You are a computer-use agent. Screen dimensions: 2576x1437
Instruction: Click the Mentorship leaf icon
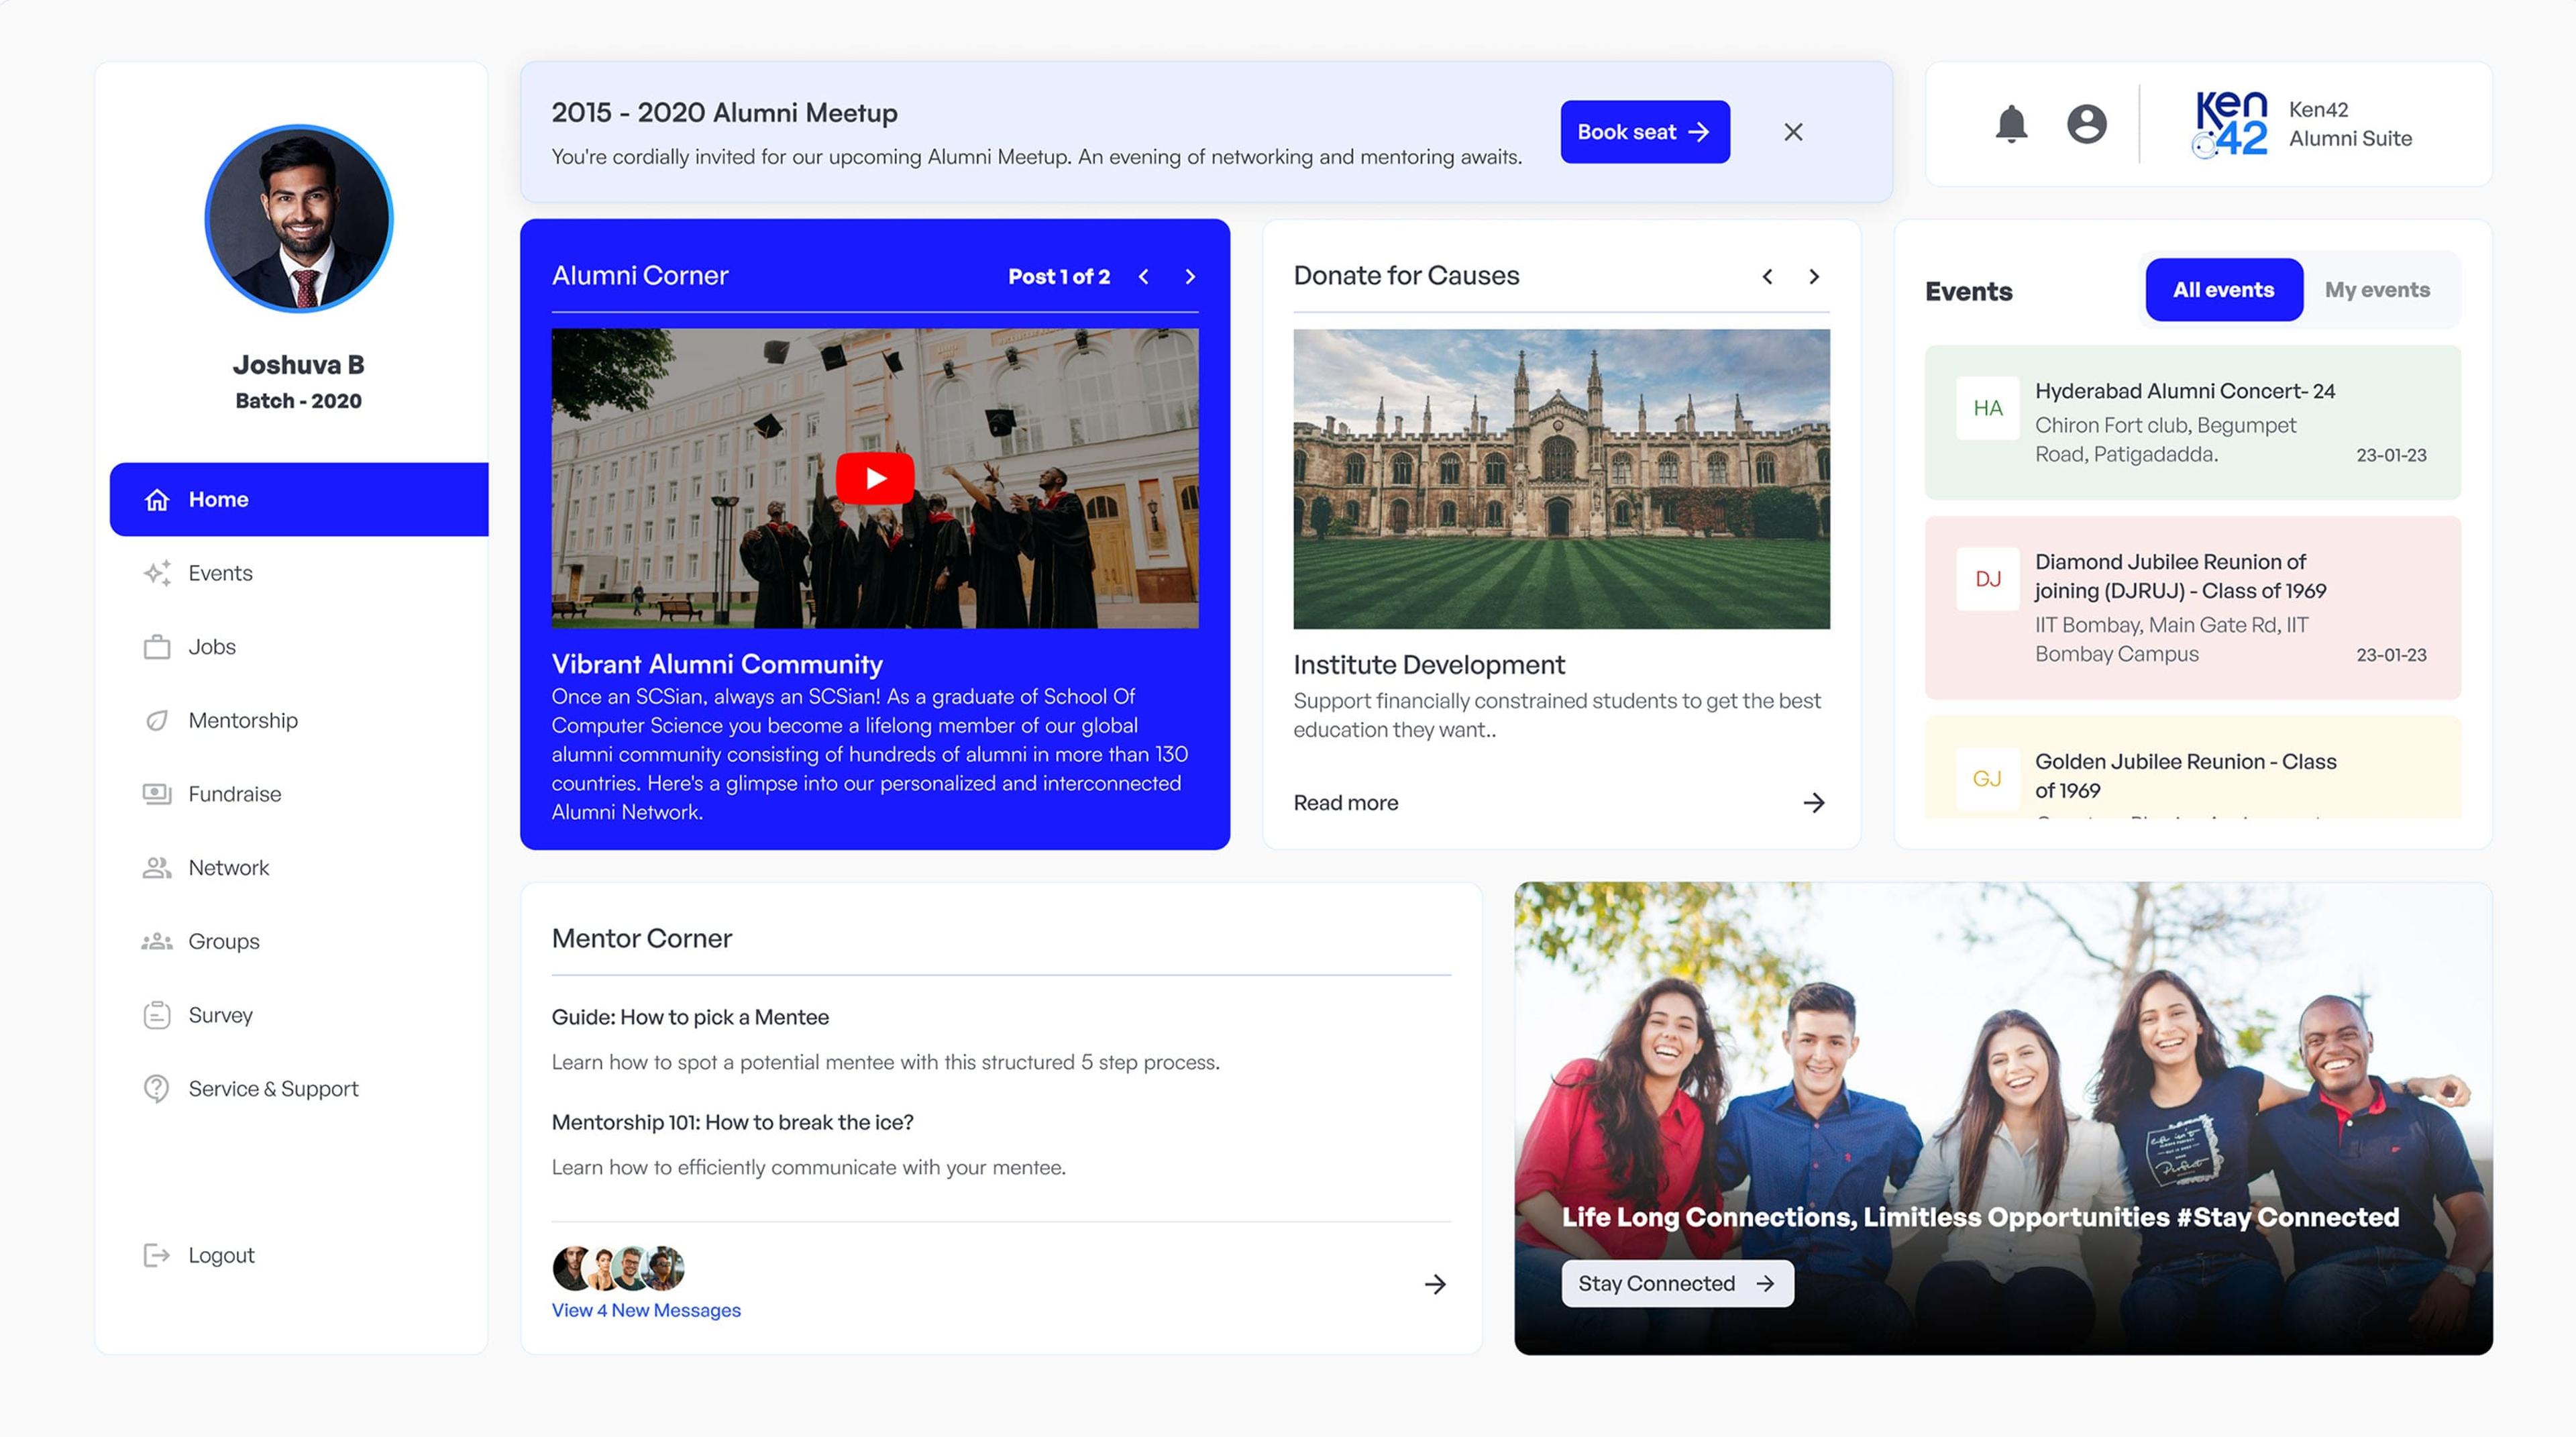[x=157, y=720]
